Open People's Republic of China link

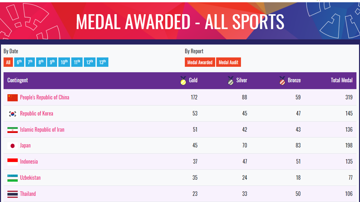point(45,97)
